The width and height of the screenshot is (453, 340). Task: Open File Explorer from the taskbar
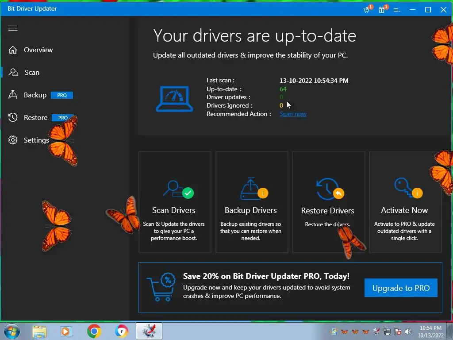(x=39, y=332)
